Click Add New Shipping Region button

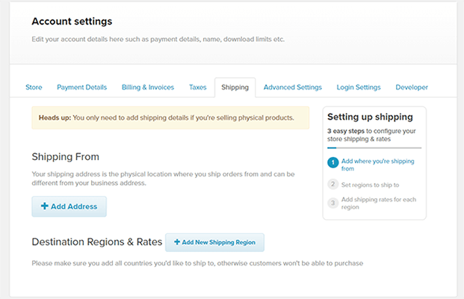point(214,242)
